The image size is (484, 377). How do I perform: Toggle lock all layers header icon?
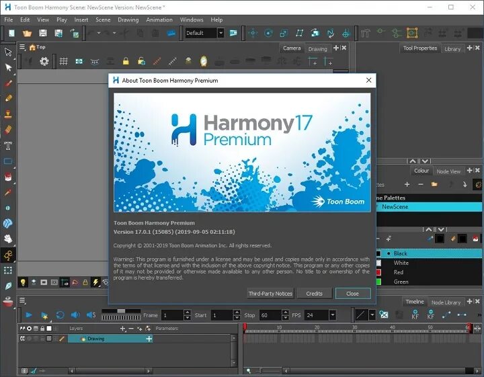(42, 329)
